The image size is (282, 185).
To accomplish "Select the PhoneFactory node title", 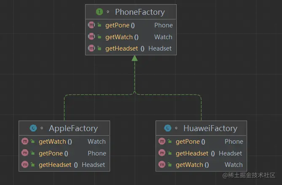I will [140, 12].
